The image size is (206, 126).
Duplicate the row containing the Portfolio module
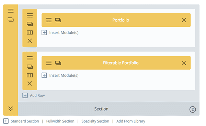30,24
